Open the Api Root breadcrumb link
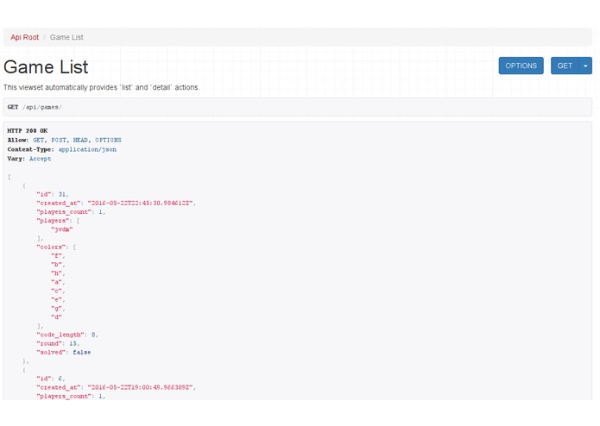This screenshot has width=600, height=426. (x=24, y=37)
